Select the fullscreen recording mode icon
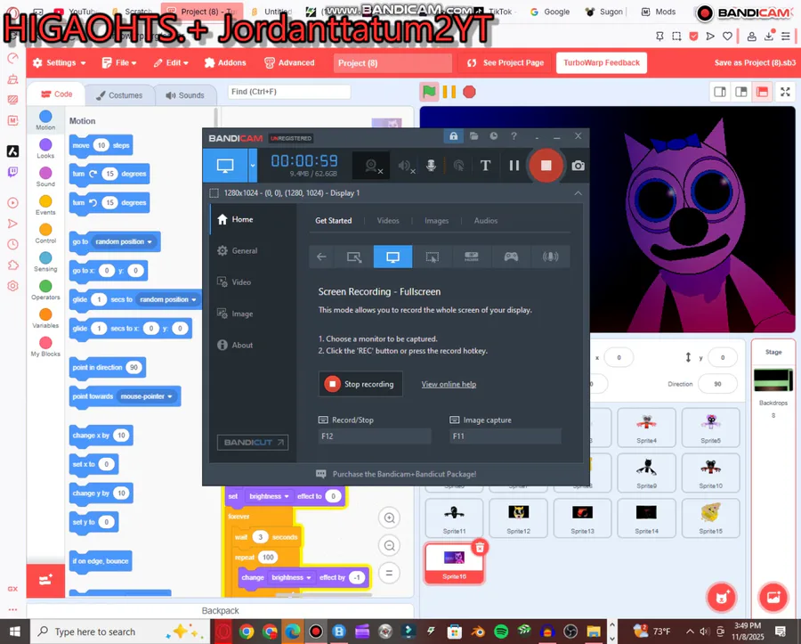 392,257
